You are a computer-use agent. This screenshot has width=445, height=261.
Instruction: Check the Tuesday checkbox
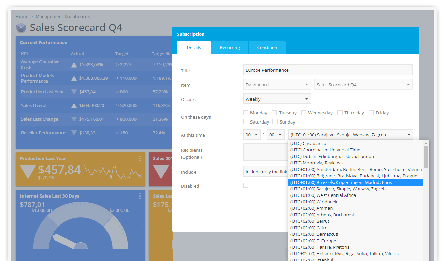[274, 113]
